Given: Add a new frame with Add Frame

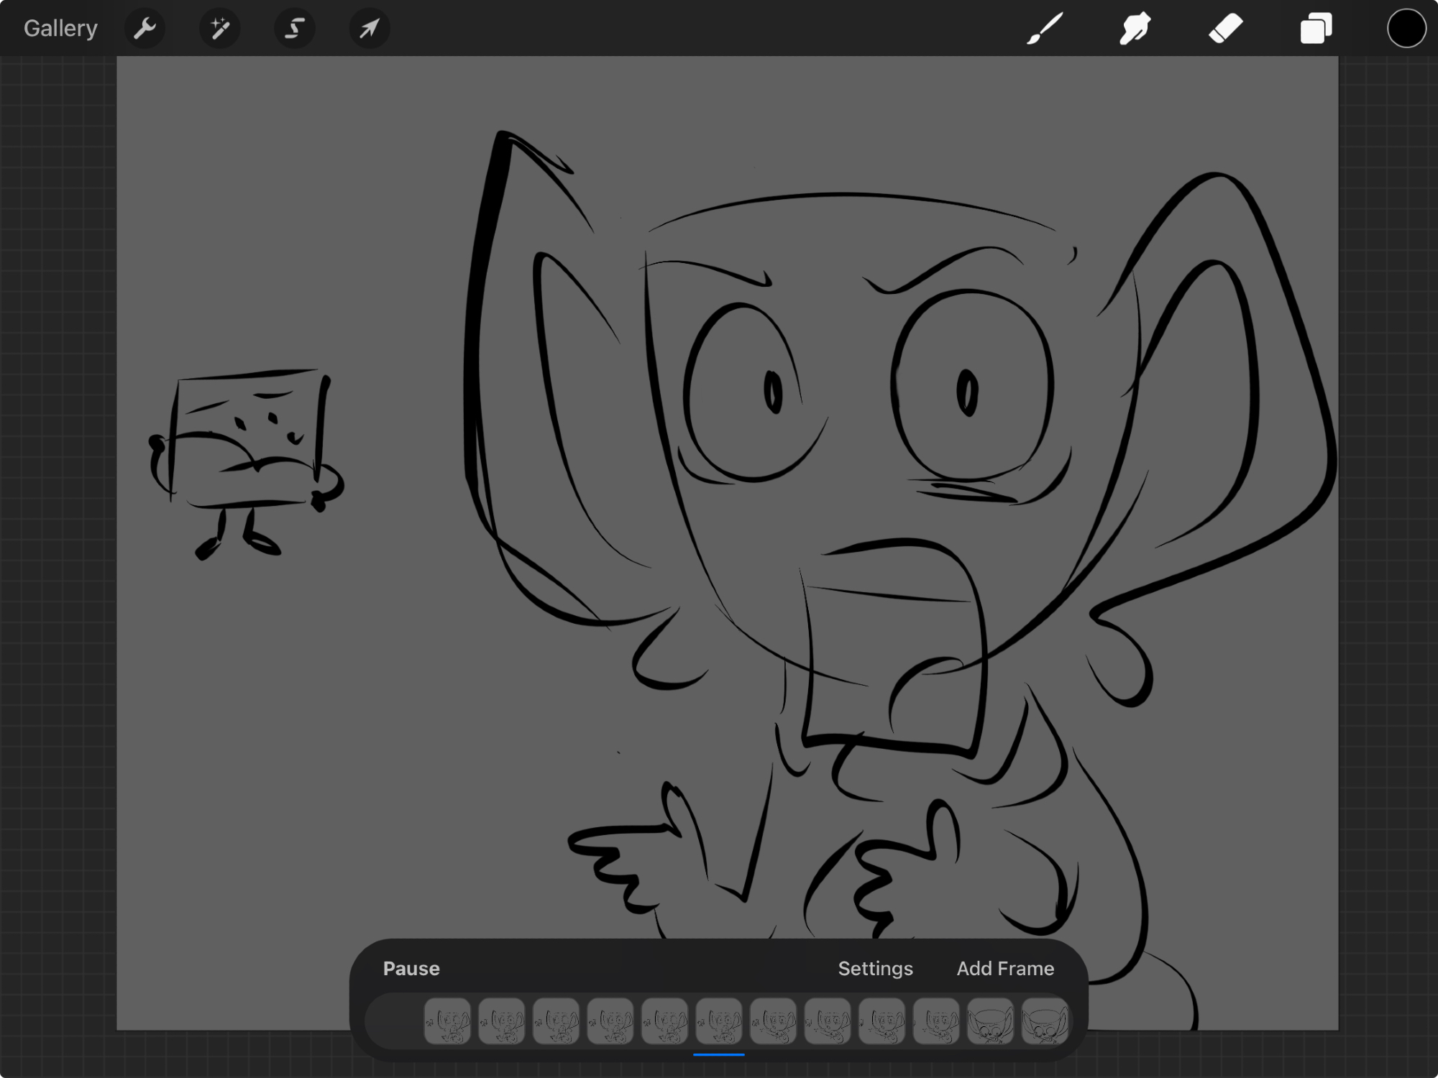Looking at the screenshot, I should tap(1005, 969).
